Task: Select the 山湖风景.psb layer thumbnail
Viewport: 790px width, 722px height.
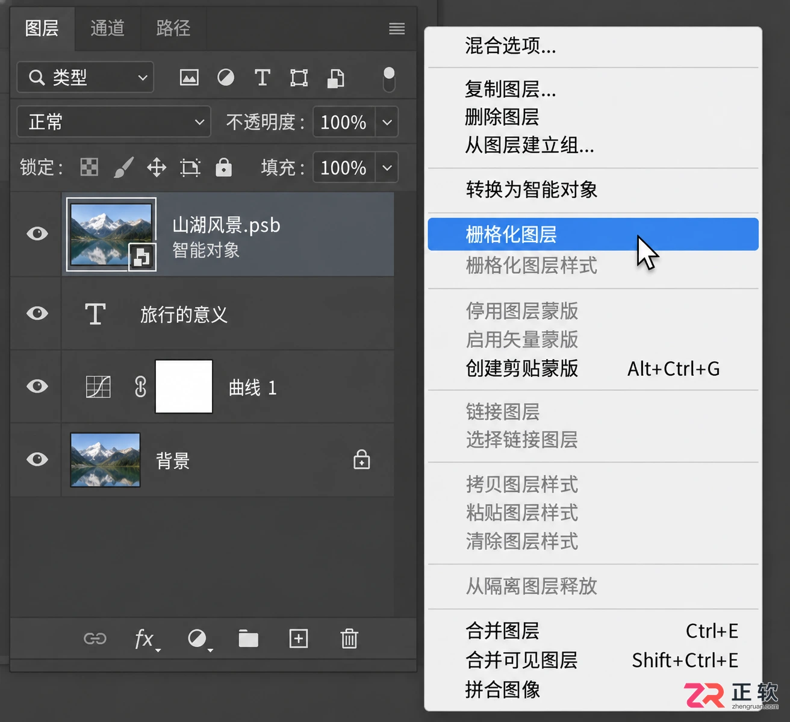Action: click(x=111, y=234)
